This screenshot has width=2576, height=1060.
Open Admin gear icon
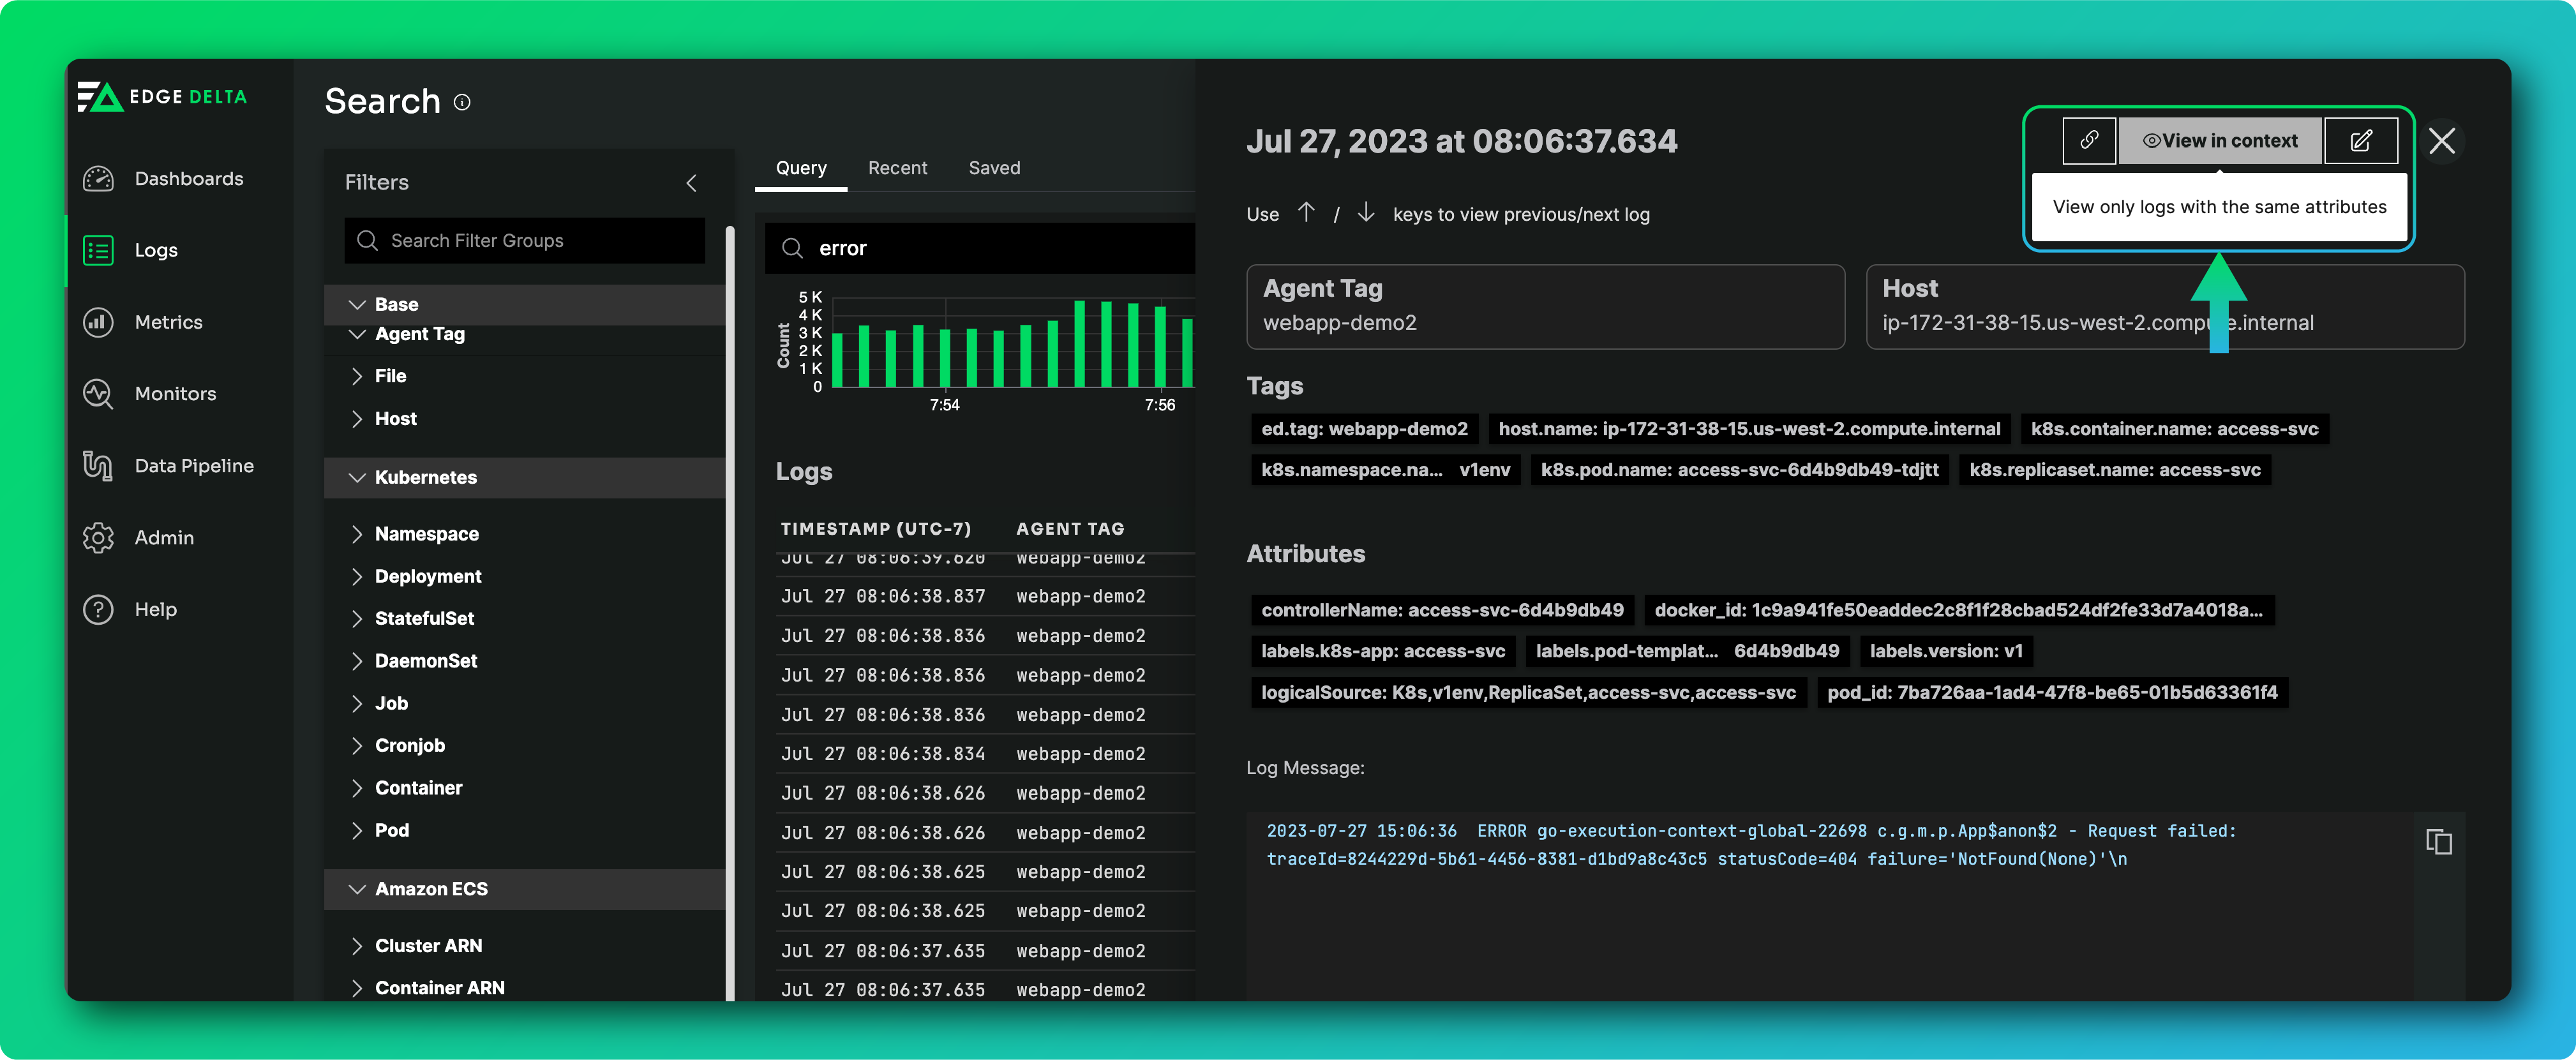[x=98, y=538]
